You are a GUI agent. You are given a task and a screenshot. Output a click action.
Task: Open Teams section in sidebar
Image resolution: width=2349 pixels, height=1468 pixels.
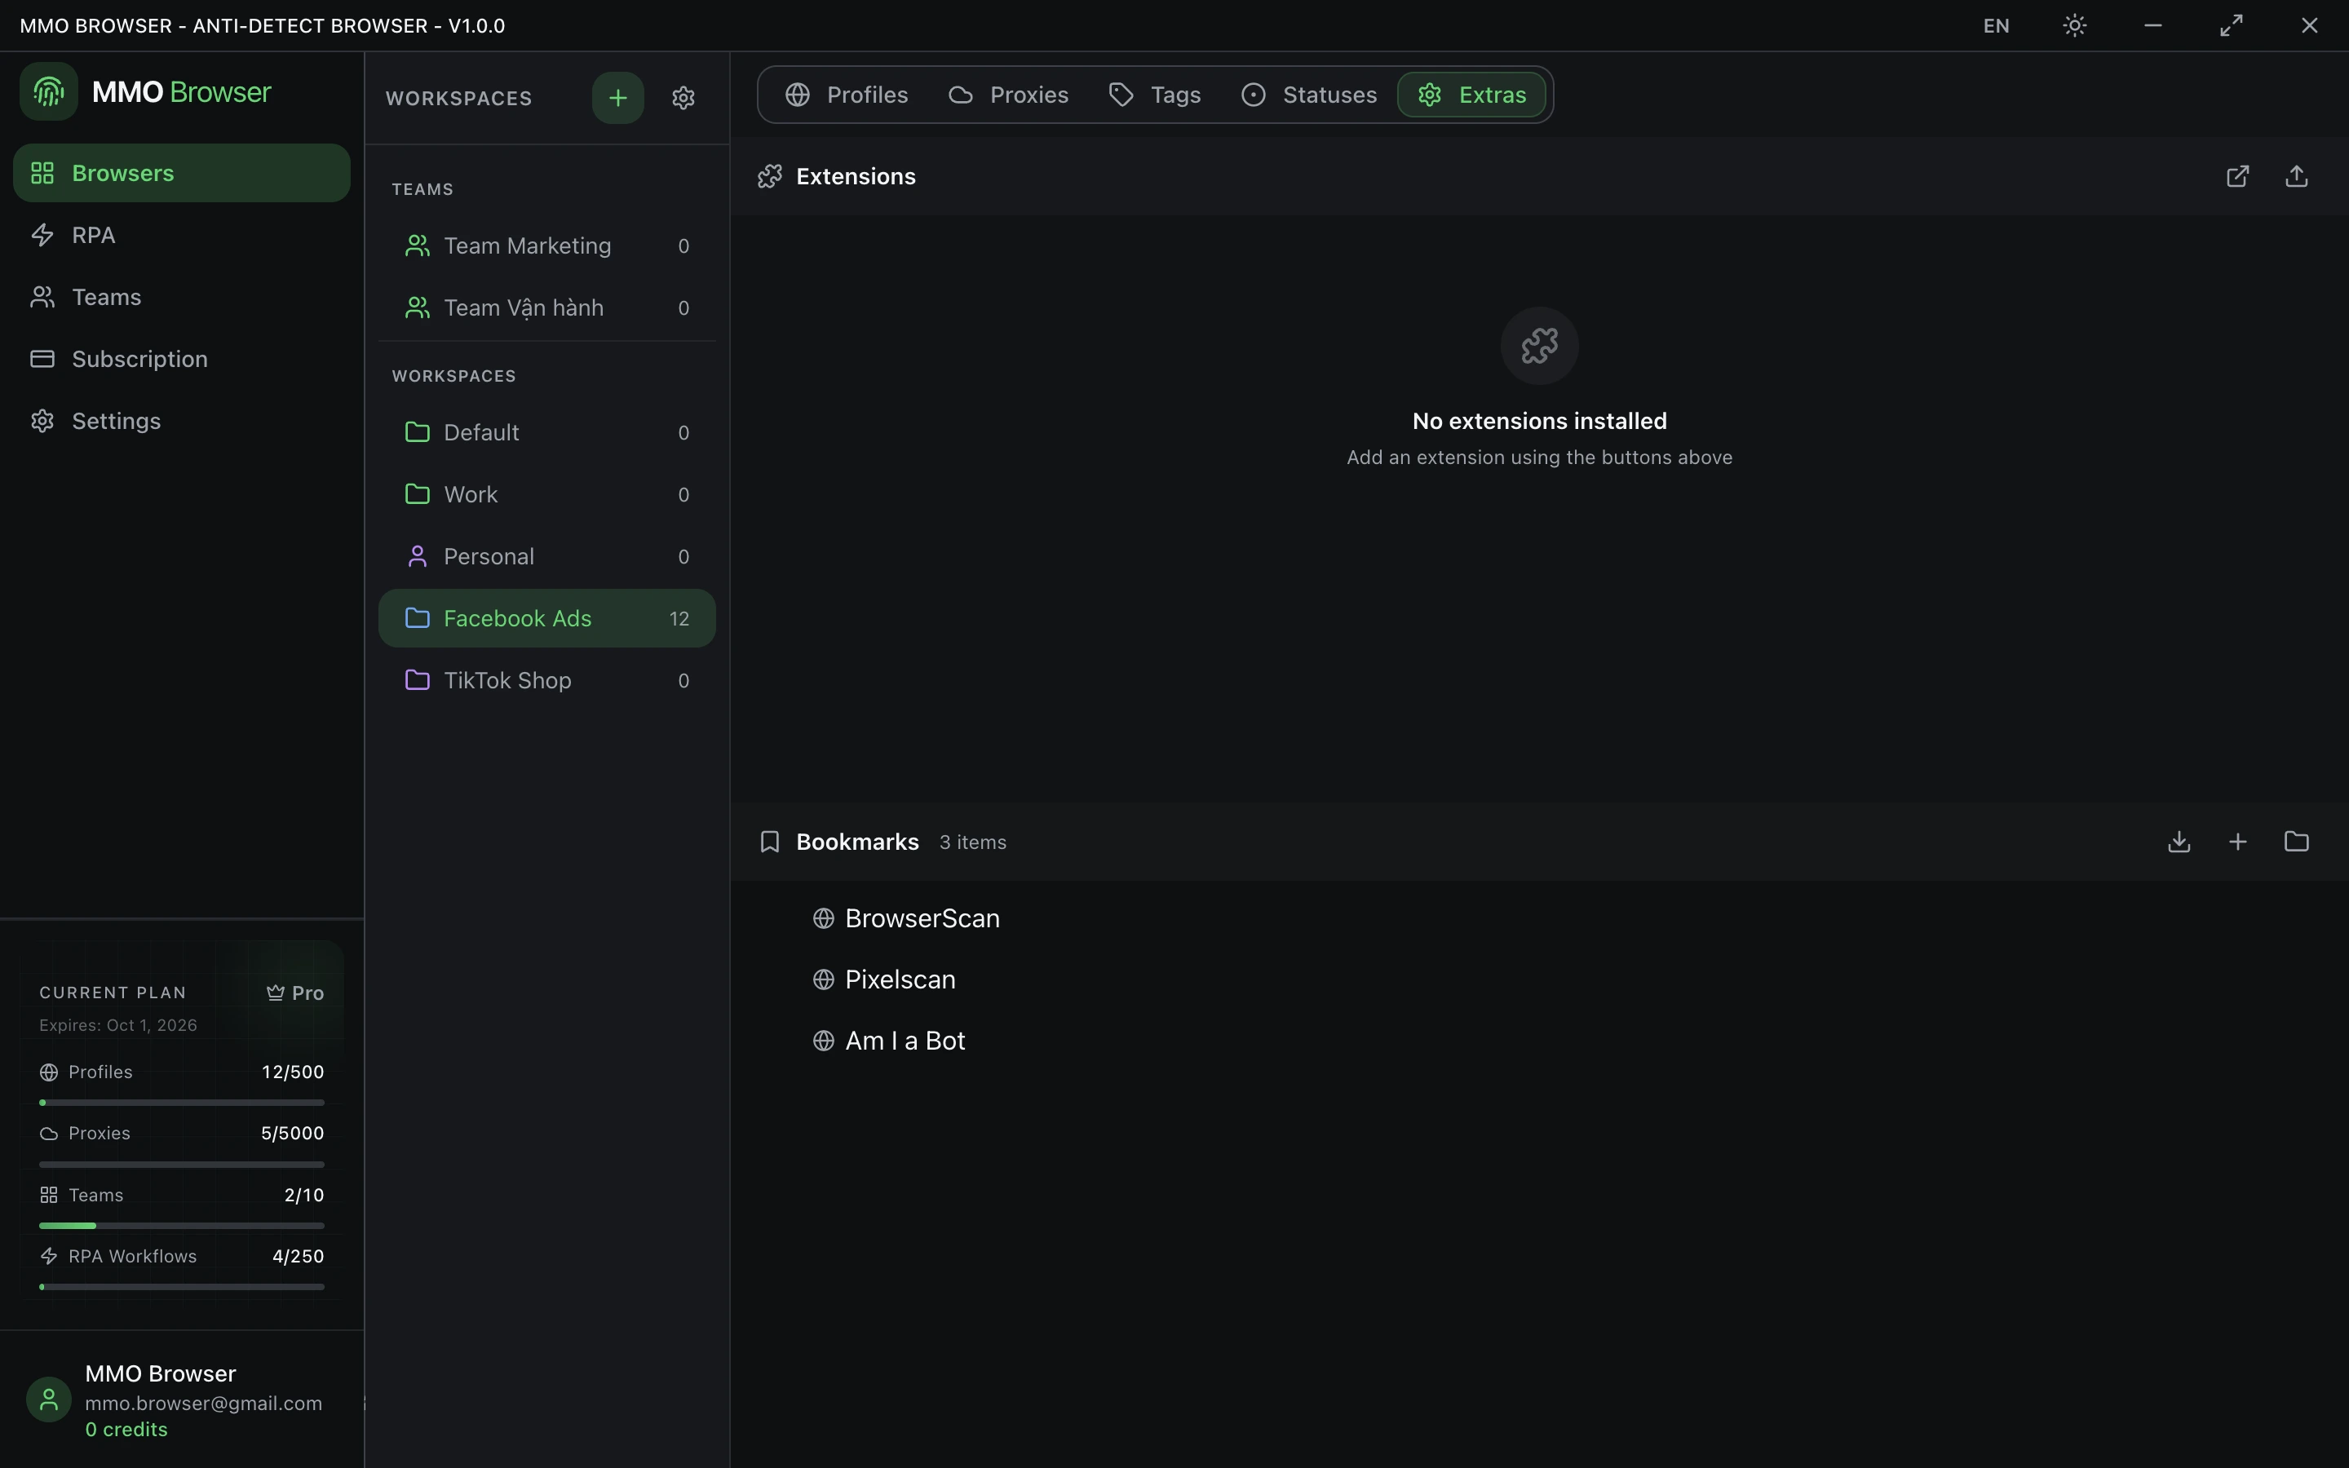click(182, 297)
